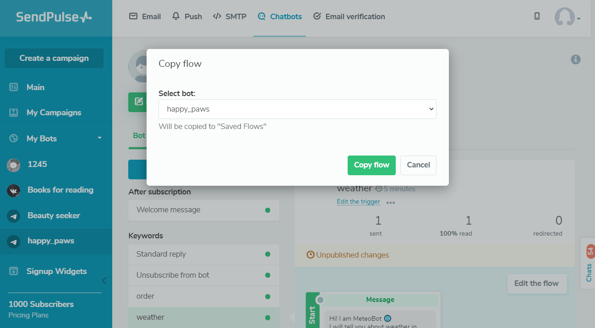Image resolution: width=595 pixels, height=328 pixels.
Task: Click the Edit the flow button
Action: point(537,284)
